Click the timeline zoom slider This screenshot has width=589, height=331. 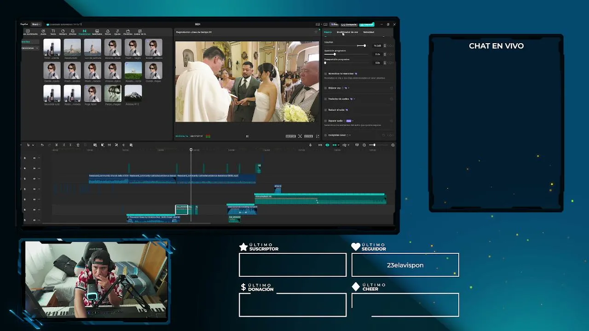click(x=378, y=145)
